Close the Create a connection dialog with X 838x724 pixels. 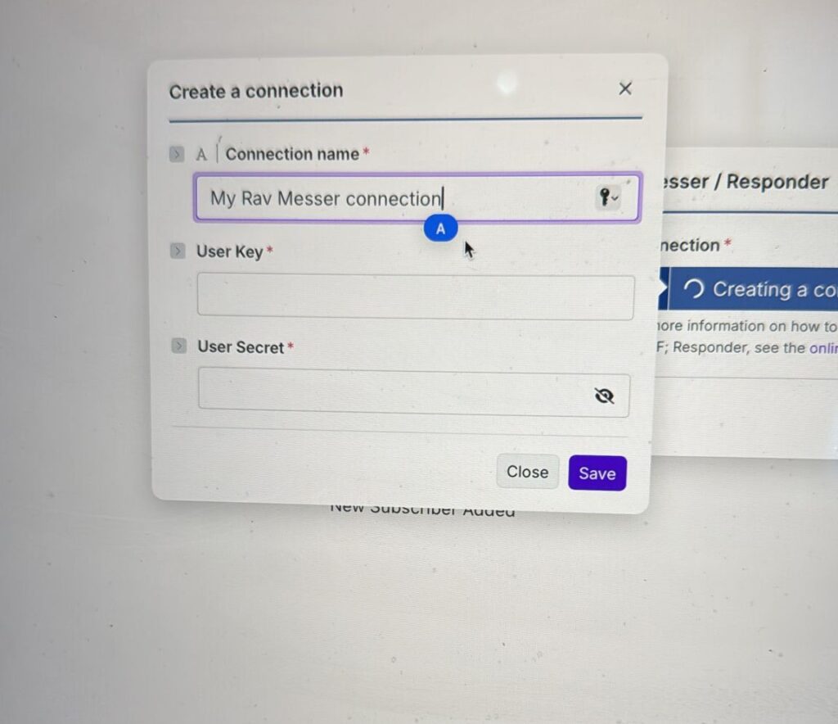(624, 88)
